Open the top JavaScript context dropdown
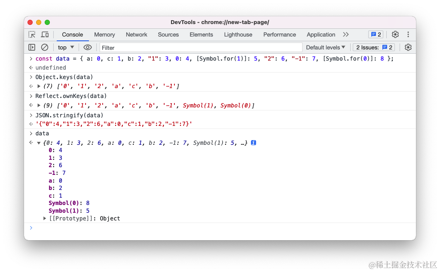 pyautogui.click(x=66, y=47)
